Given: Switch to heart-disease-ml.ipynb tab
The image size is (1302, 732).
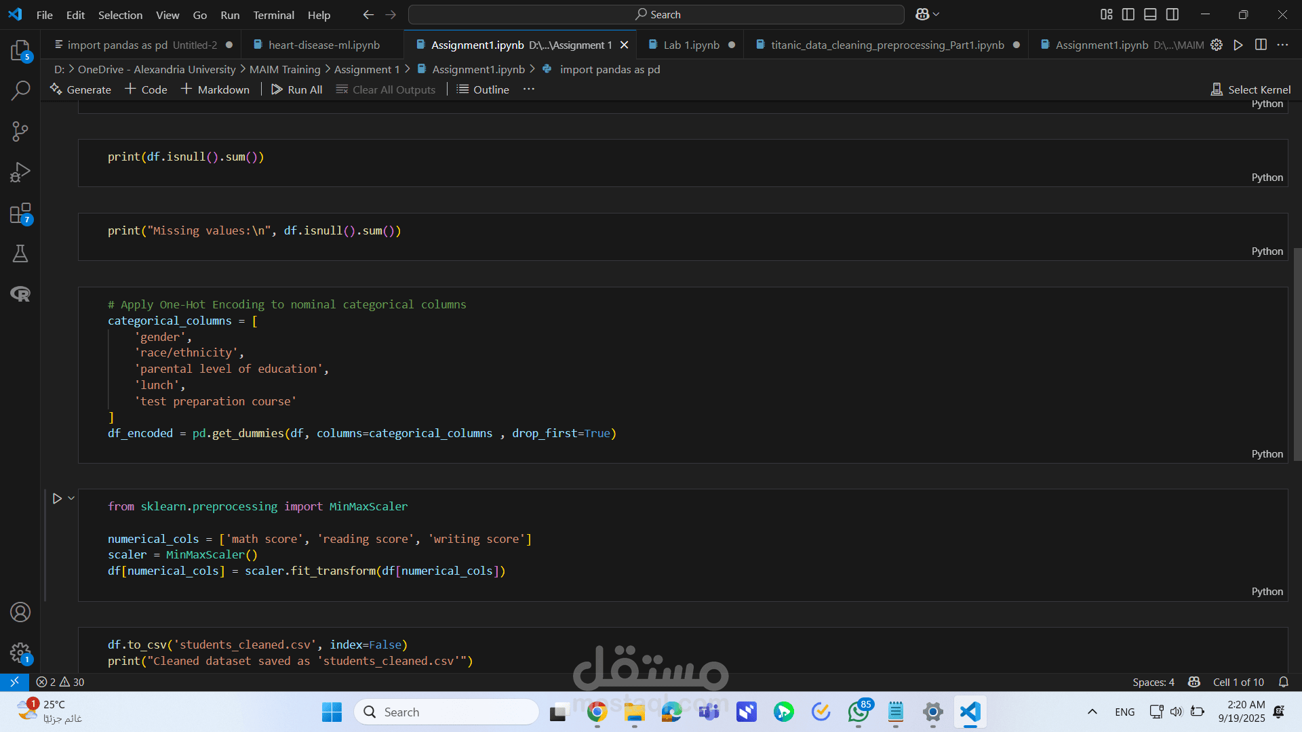Looking at the screenshot, I should click(x=323, y=45).
